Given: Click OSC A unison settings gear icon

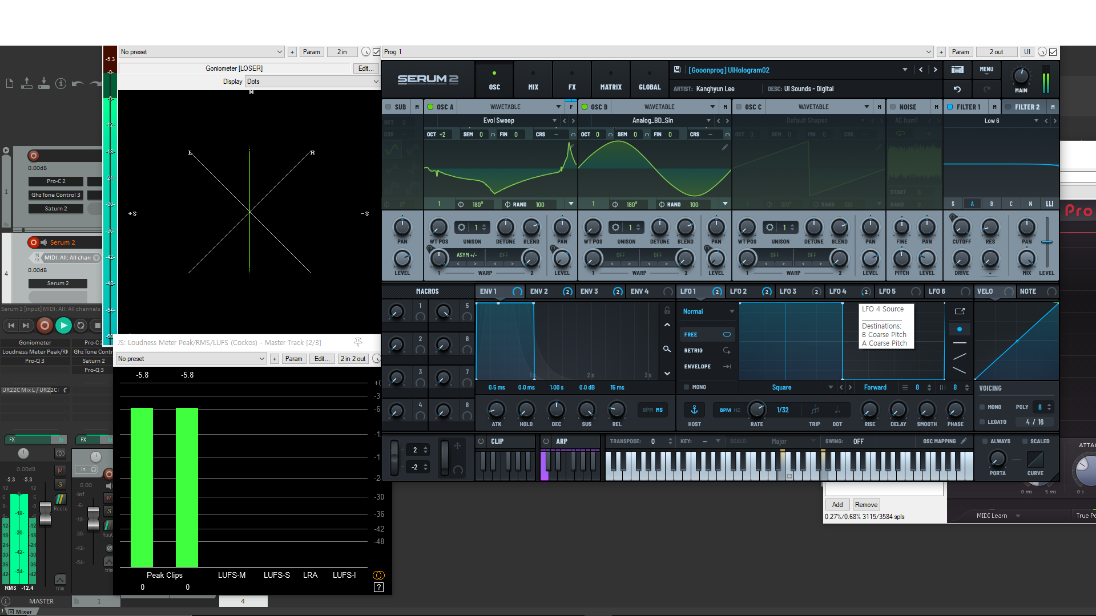Looking at the screenshot, I should (461, 227).
